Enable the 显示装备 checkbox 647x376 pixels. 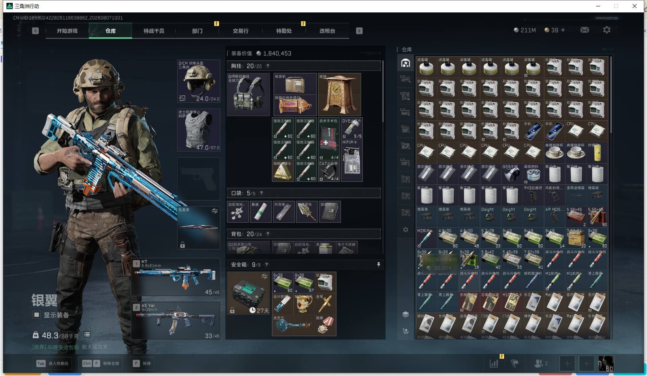pos(36,315)
